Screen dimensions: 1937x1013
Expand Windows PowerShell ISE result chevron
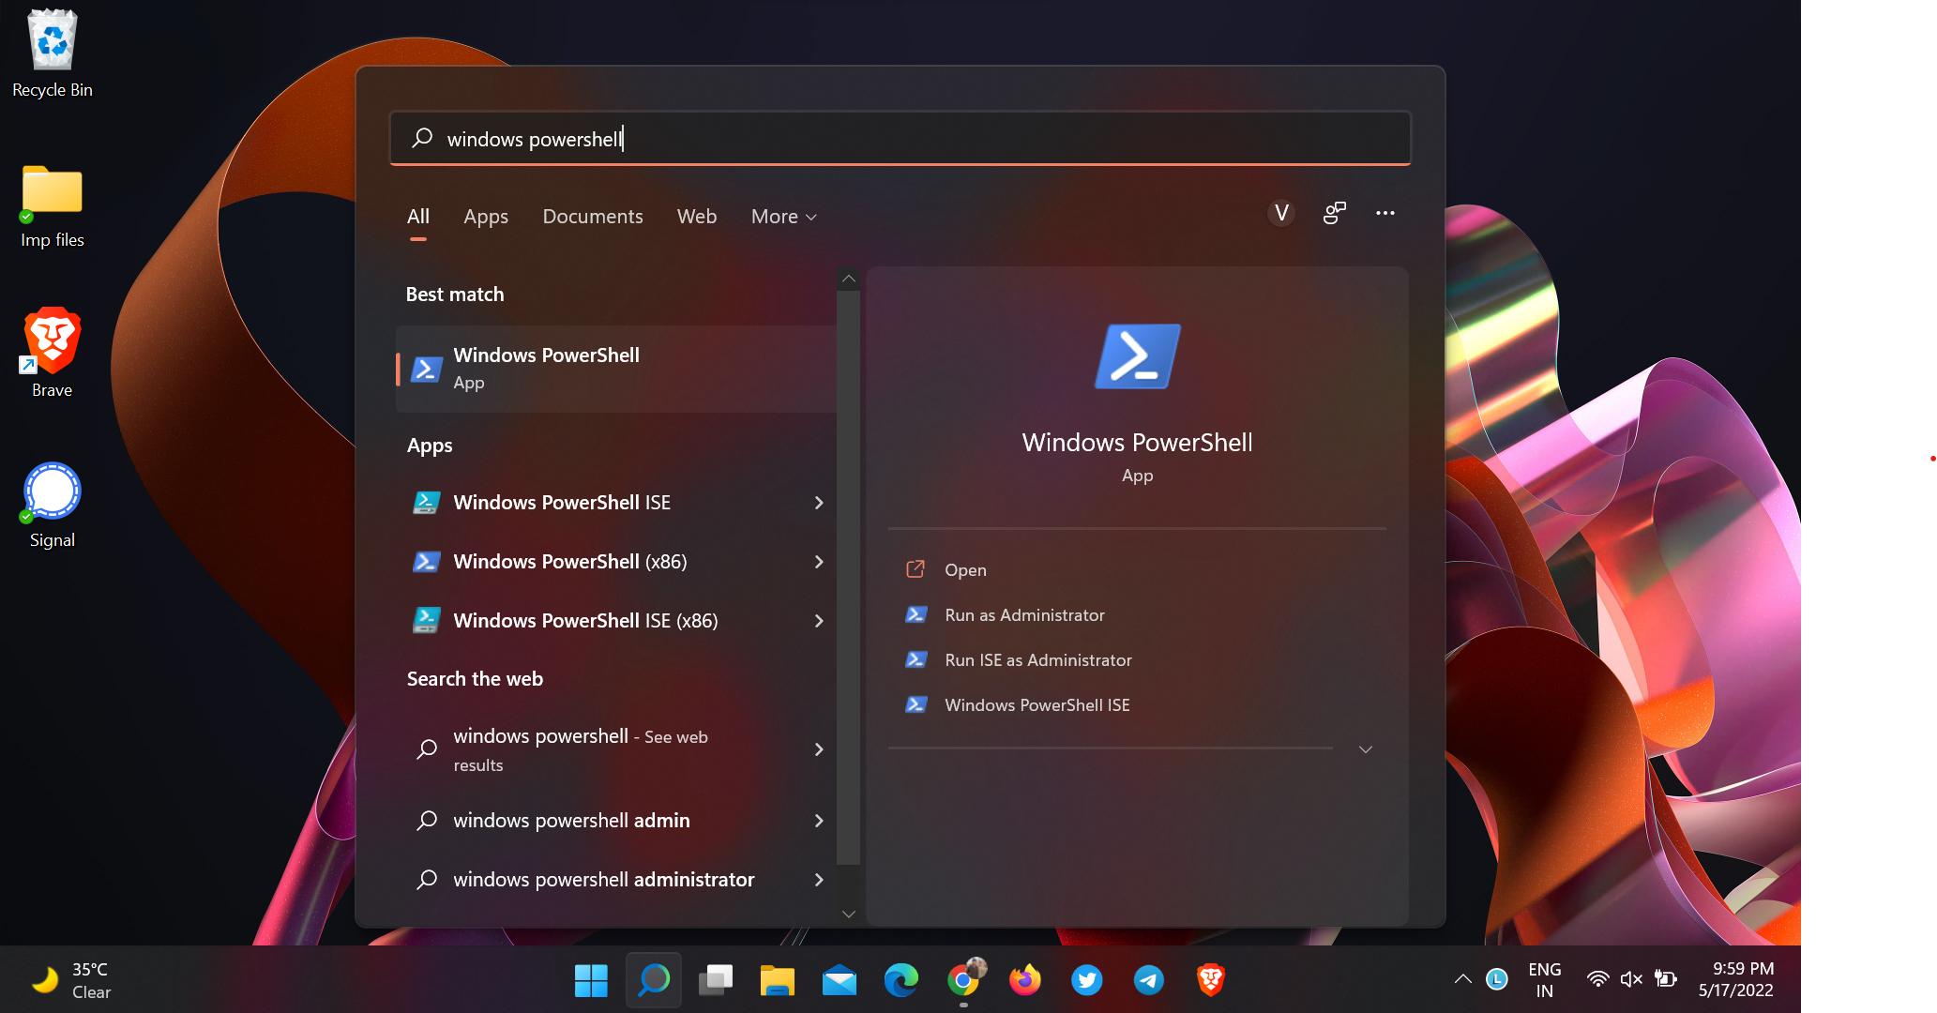(x=819, y=503)
